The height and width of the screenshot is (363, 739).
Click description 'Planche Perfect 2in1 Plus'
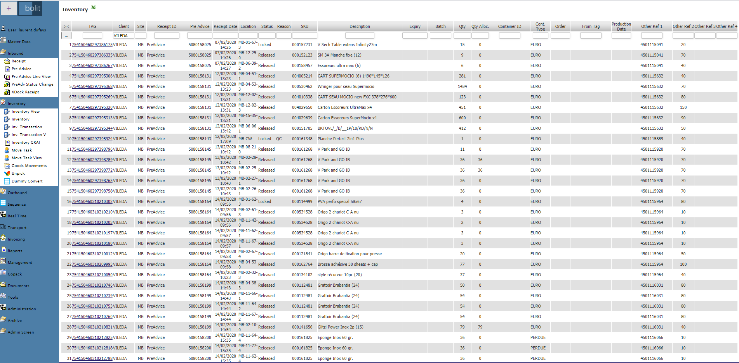(341, 139)
